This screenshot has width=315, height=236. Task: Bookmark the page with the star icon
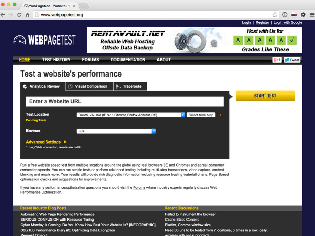[x=275, y=15]
